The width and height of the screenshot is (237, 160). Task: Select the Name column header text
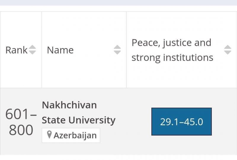(x=60, y=50)
